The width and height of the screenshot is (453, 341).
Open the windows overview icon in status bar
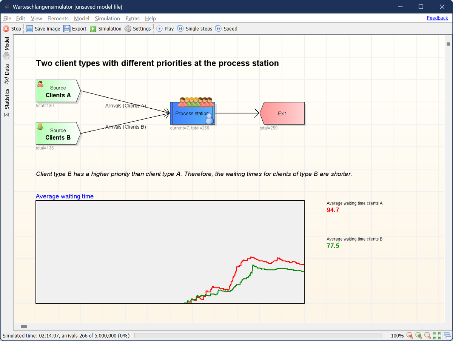(447, 335)
